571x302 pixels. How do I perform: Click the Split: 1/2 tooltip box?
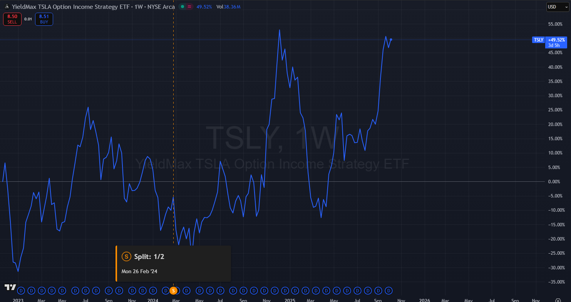coord(173,264)
